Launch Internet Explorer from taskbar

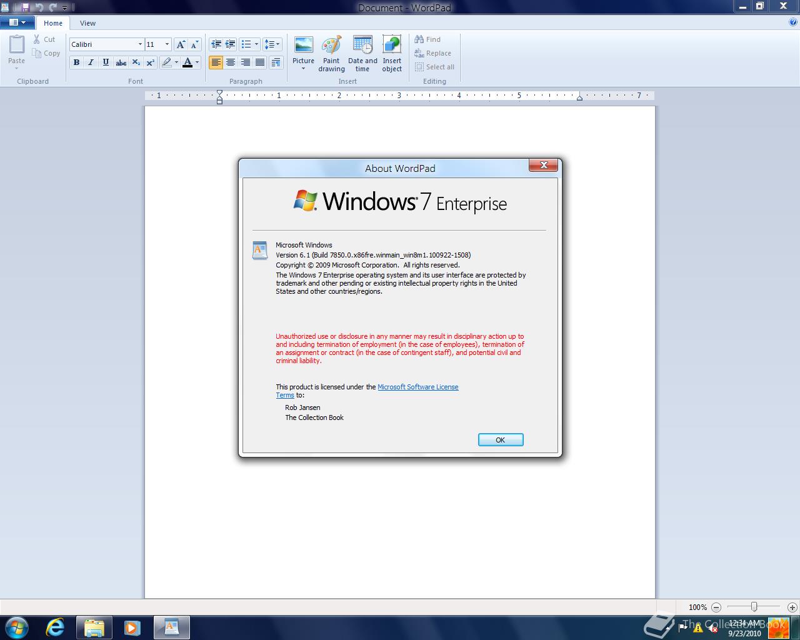[x=56, y=627]
